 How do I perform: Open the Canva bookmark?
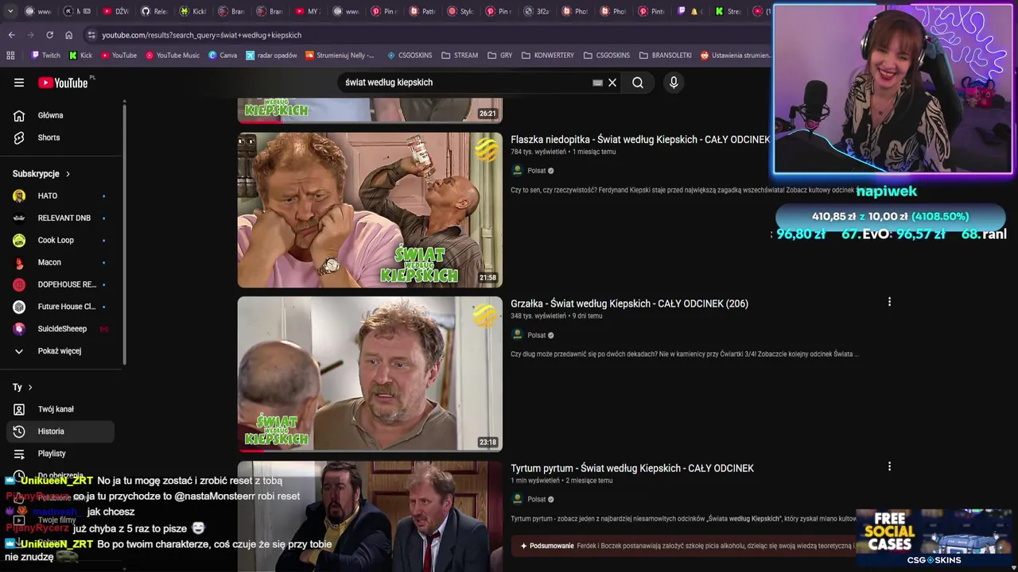click(x=223, y=56)
